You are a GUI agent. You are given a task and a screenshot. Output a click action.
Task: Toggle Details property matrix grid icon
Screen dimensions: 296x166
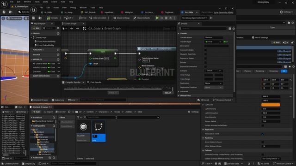point(230,29)
